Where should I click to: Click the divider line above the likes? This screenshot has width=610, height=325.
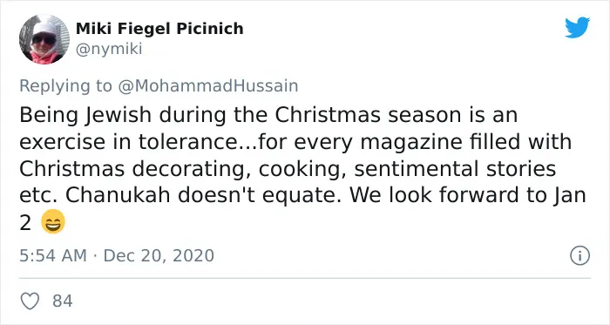tap(305, 278)
